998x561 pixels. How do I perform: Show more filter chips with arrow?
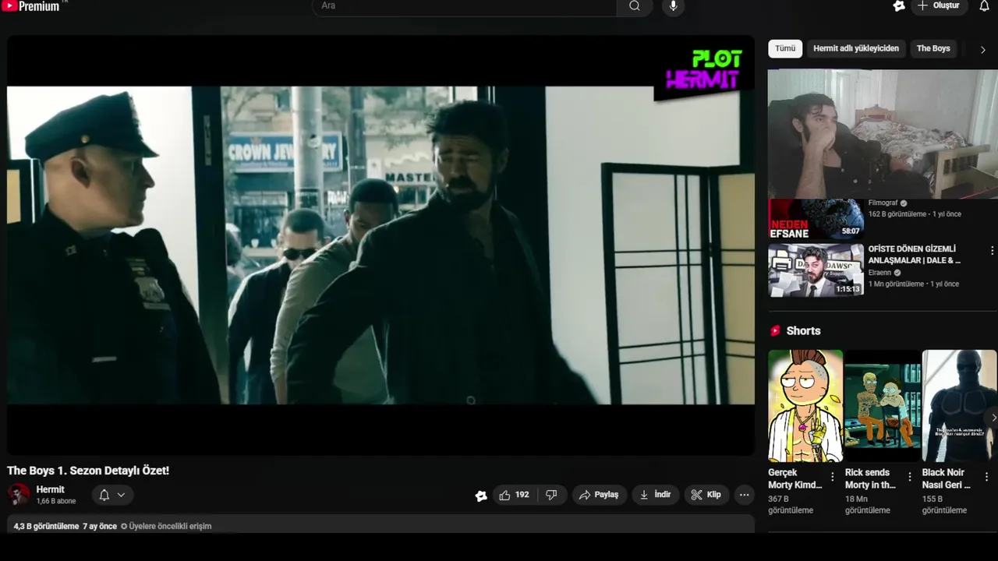coord(982,49)
